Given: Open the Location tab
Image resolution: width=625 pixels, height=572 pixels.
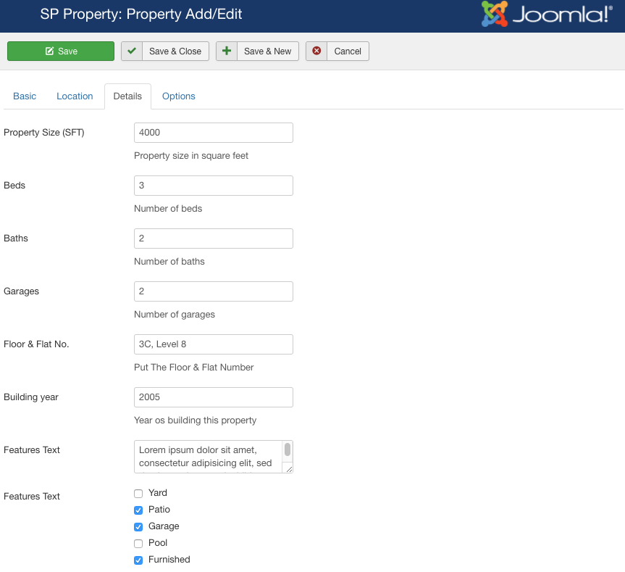Looking at the screenshot, I should coord(75,96).
